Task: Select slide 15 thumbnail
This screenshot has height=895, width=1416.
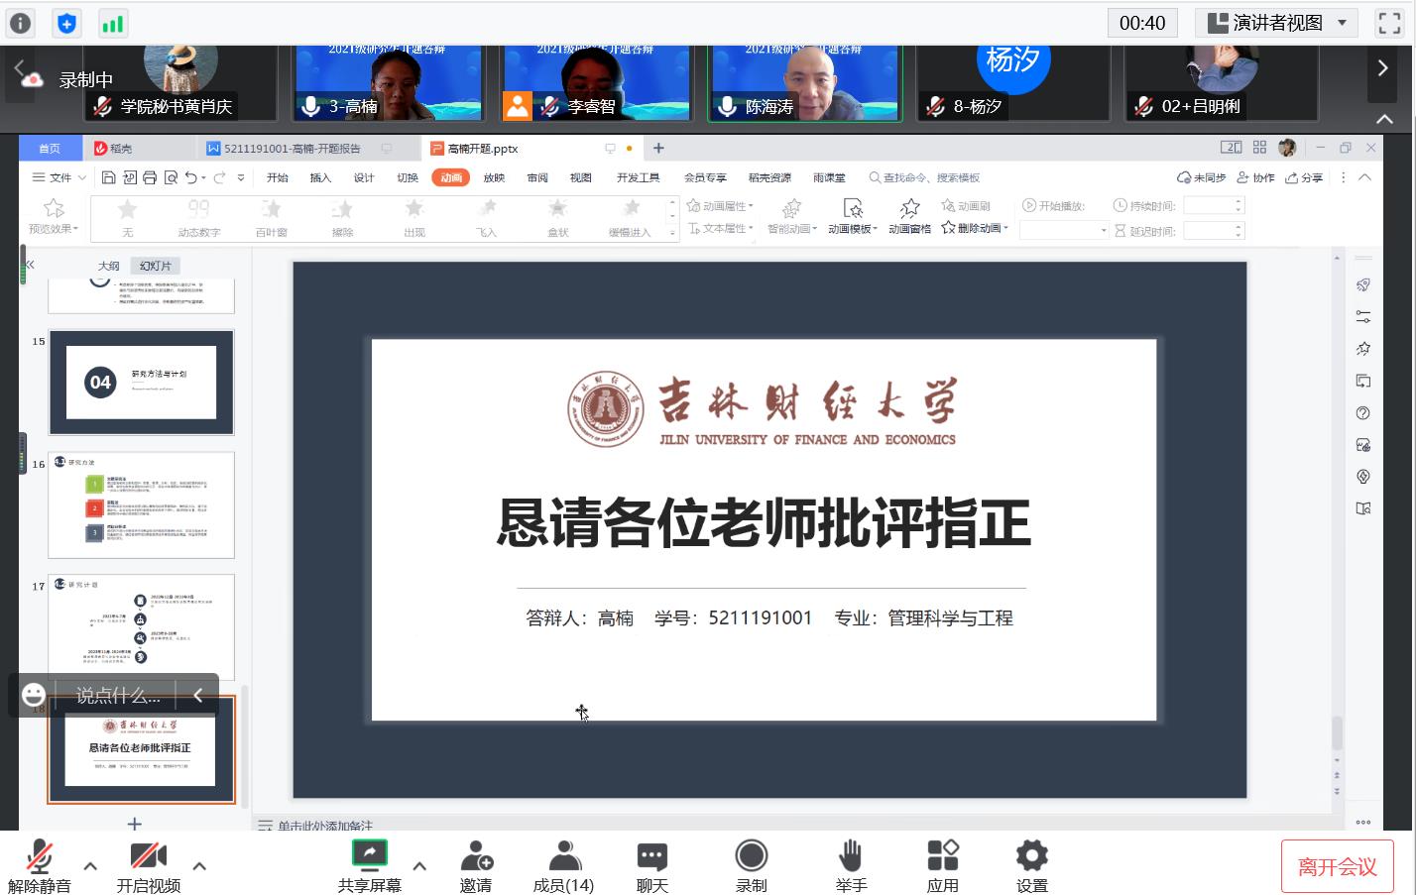Action: pyautogui.click(x=141, y=383)
